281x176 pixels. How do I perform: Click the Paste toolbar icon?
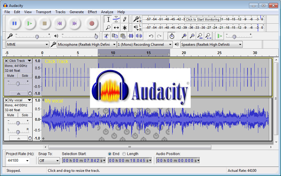pyautogui.click(x=123, y=36)
